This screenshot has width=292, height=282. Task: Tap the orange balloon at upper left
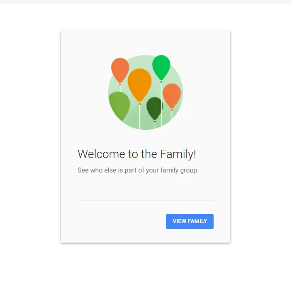pyautogui.click(x=120, y=70)
